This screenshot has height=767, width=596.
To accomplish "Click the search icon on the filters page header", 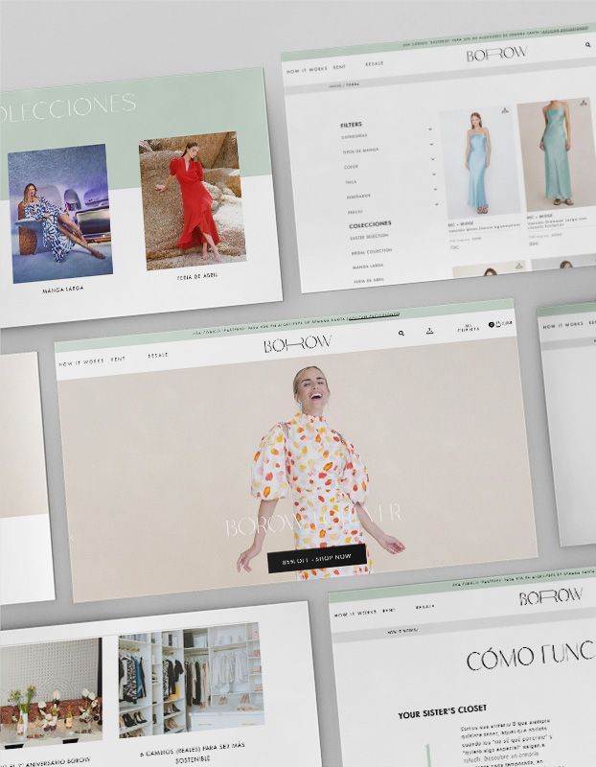I will (x=587, y=44).
